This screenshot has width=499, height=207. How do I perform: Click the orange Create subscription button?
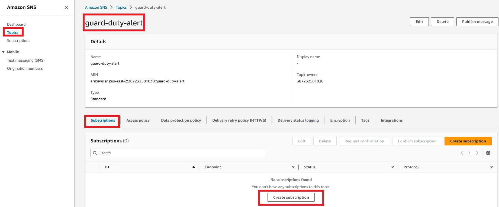(468, 141)
